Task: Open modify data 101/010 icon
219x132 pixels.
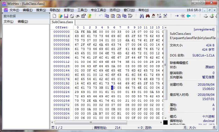Action: click(x=130, y=16)
